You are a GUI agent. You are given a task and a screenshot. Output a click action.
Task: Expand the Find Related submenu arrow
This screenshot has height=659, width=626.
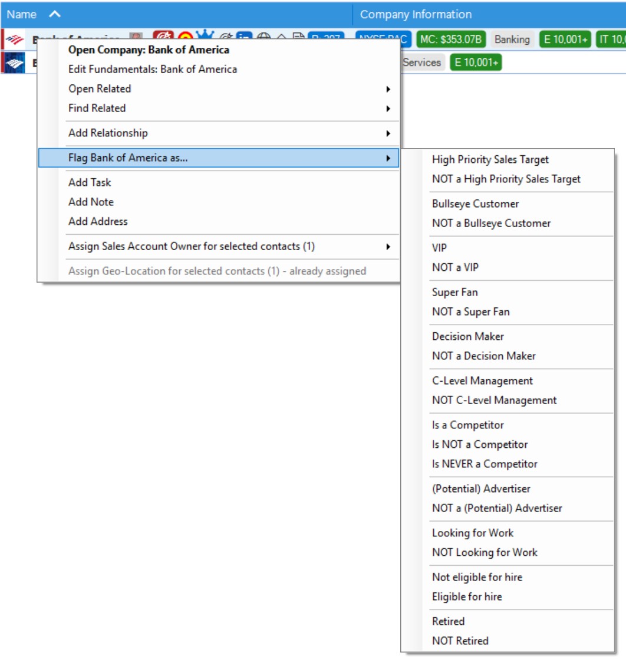pyautogui.click(x=388, y=109)
